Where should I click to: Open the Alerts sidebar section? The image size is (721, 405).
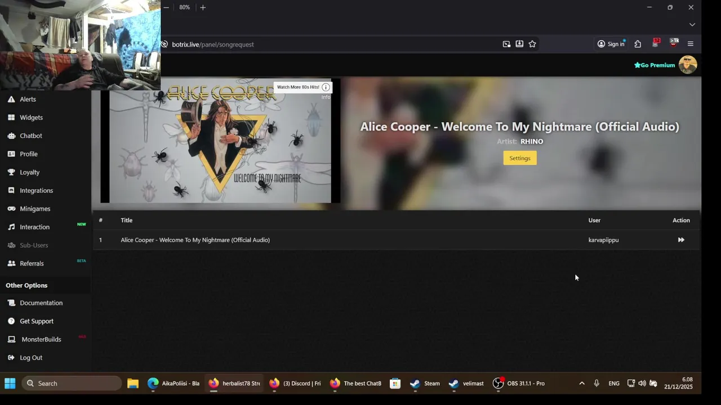pos(28,99)
